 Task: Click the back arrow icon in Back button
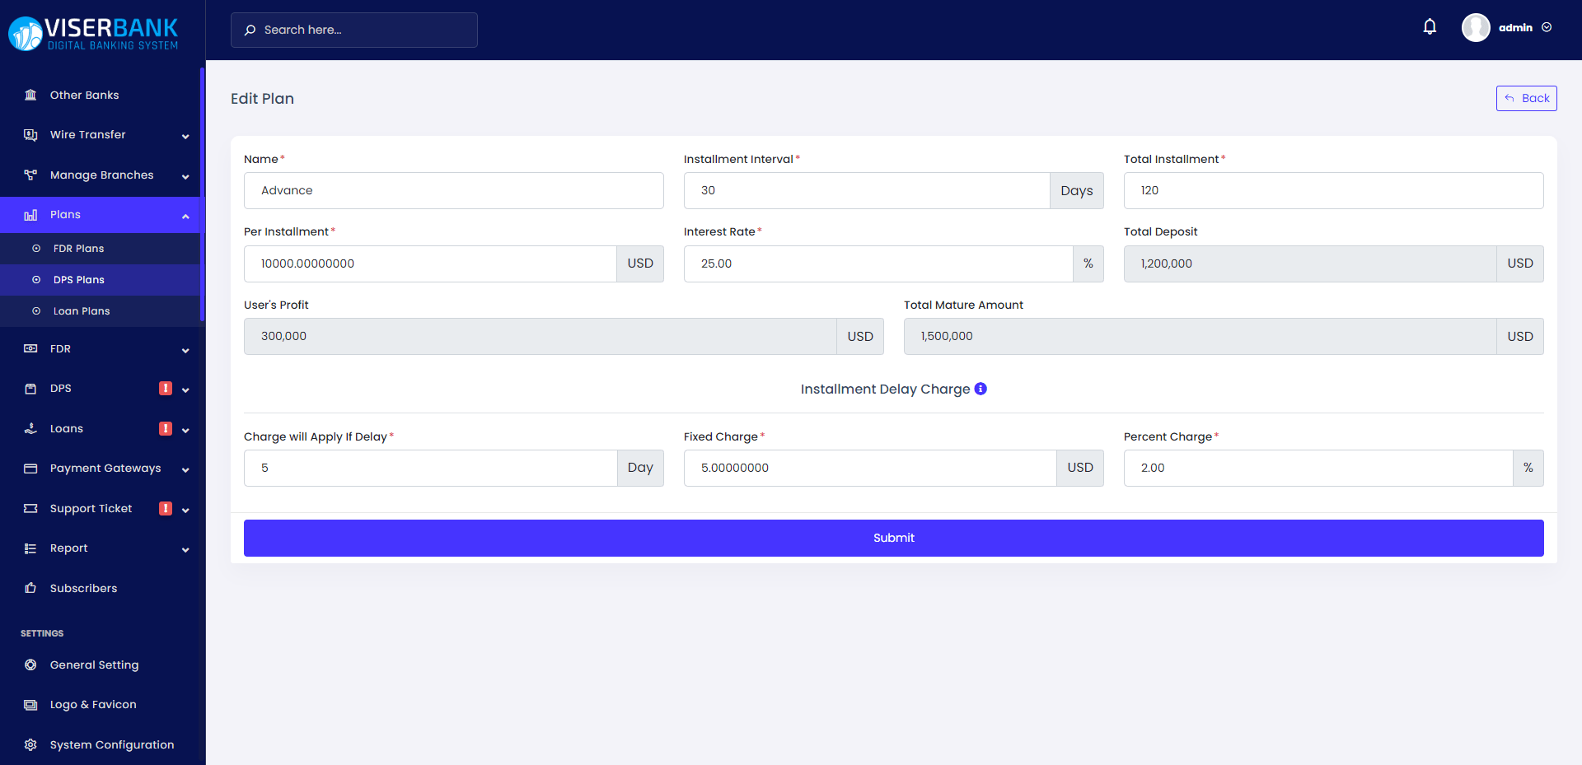(1509, 98)
